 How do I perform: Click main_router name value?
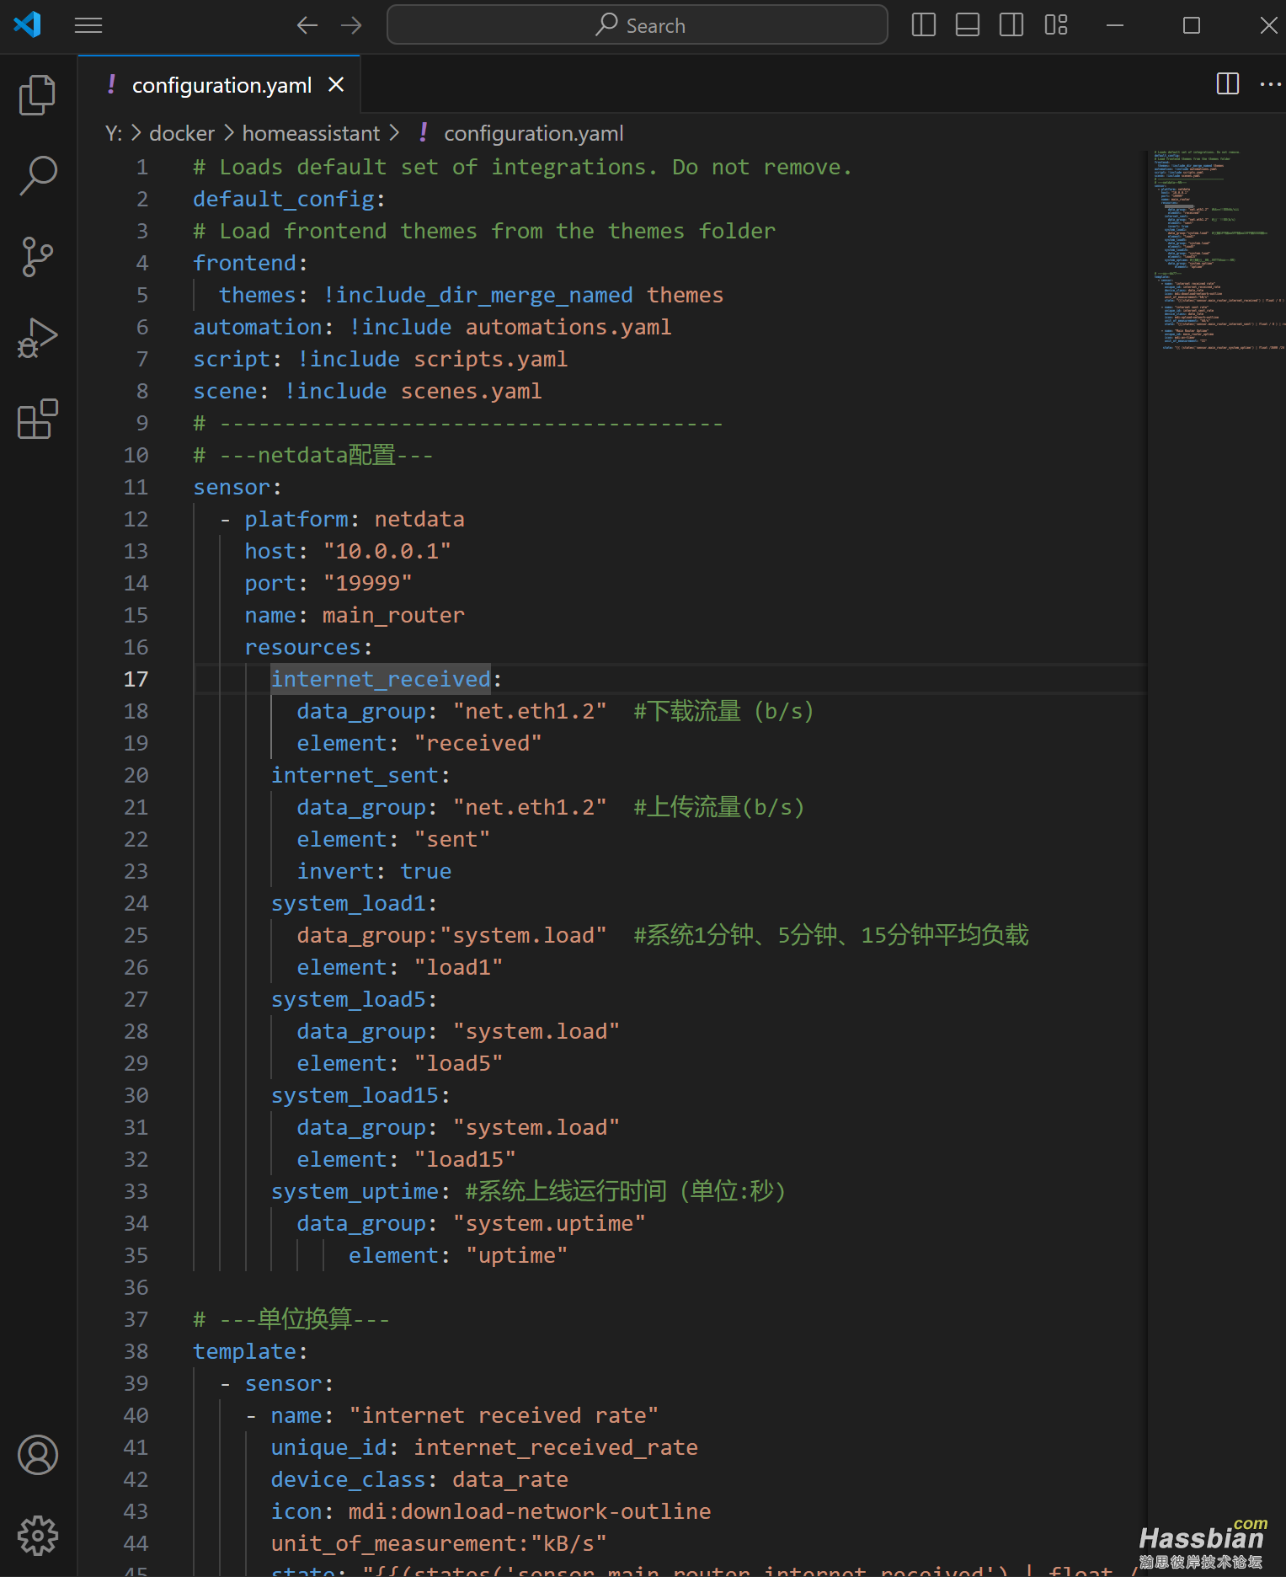pos(393,616)
